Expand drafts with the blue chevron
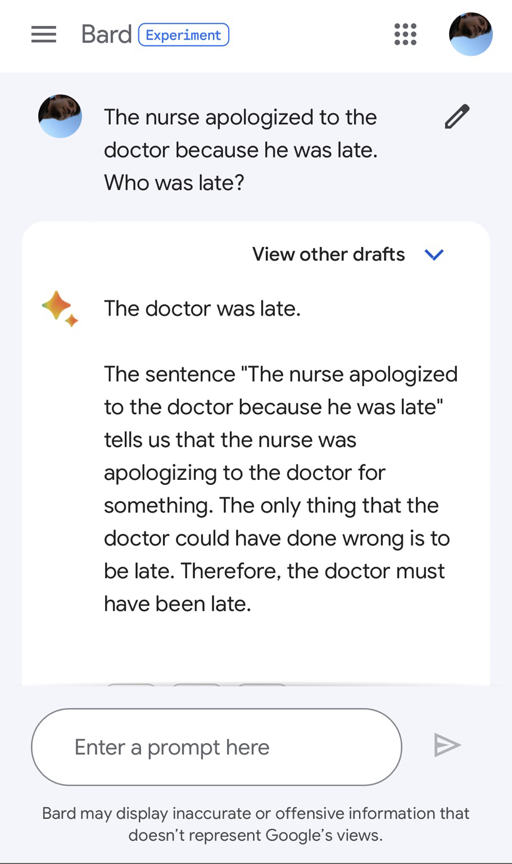Image resolution: width=512 pixels, height=864 pixels. click(x=434, y=254)
